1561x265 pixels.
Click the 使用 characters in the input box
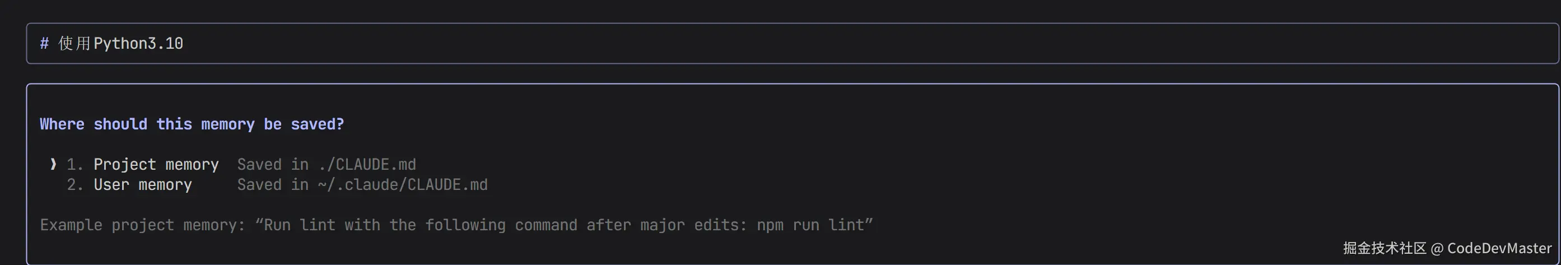pyautogui.click(x=74, y=44)
